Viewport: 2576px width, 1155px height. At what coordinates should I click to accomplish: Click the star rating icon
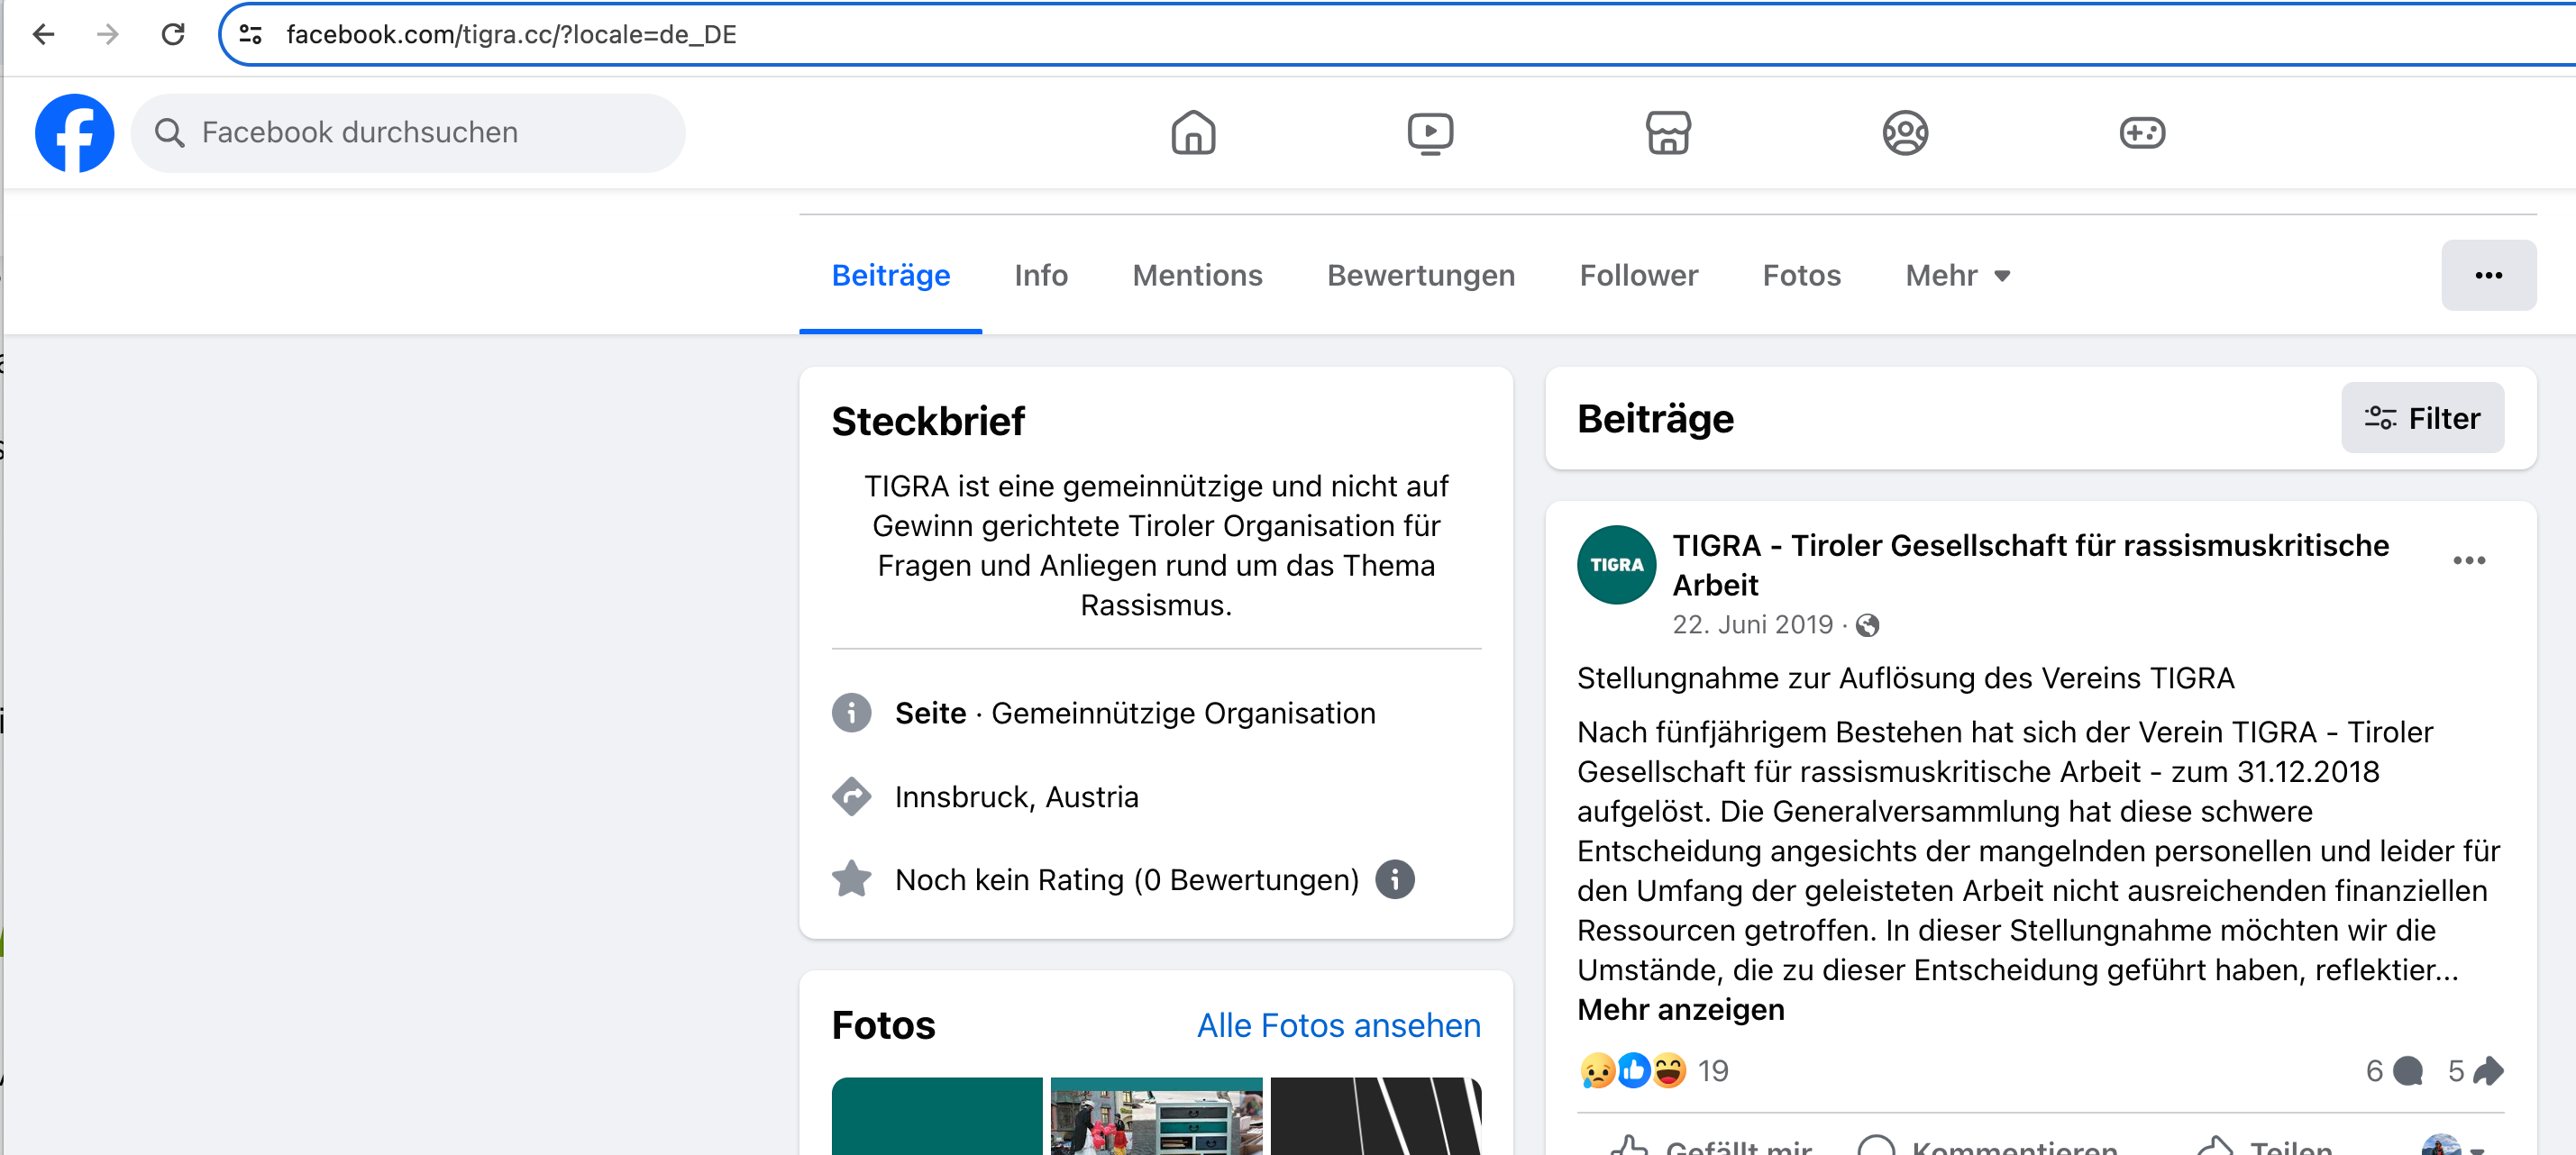[851, 879]
